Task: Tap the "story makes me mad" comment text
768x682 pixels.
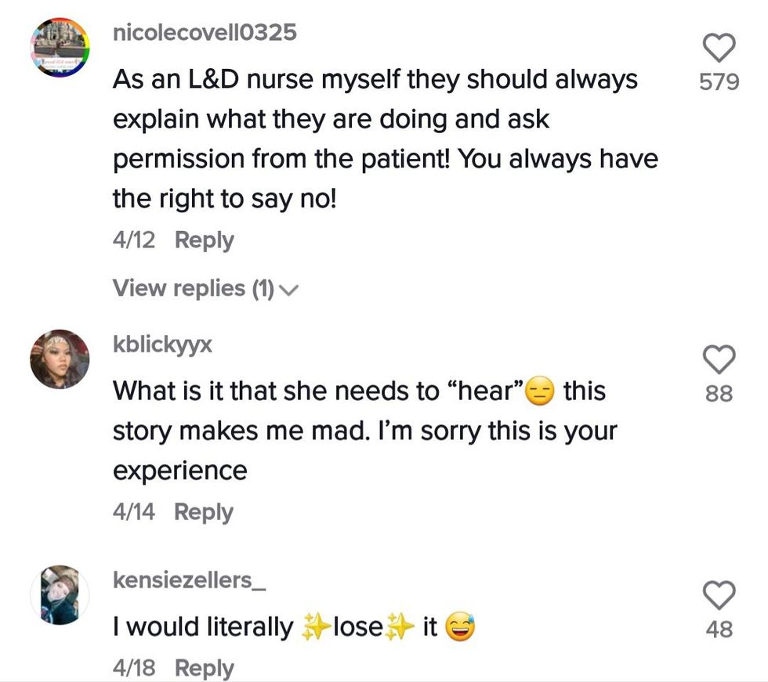Action: 364,430
